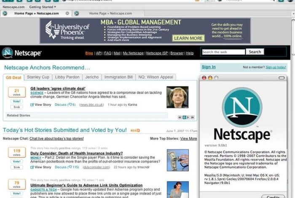This screenshot has width=295, height=198.
Task: Open the My Netscape link
Action: point(133,53)
